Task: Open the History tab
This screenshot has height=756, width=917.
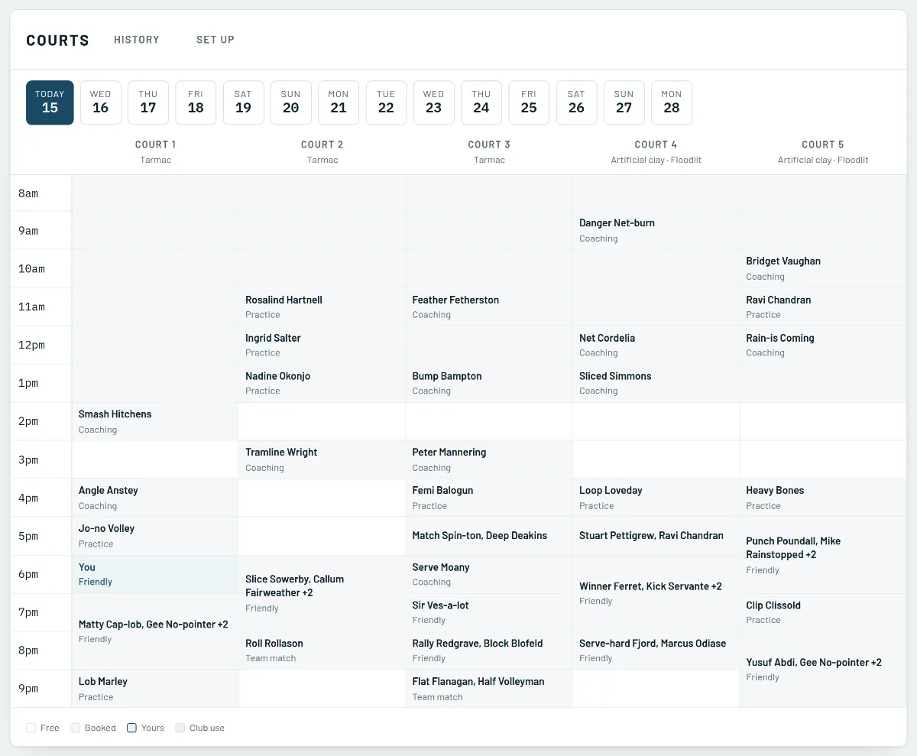Action: pyautogui.click(x=137, y=40)
